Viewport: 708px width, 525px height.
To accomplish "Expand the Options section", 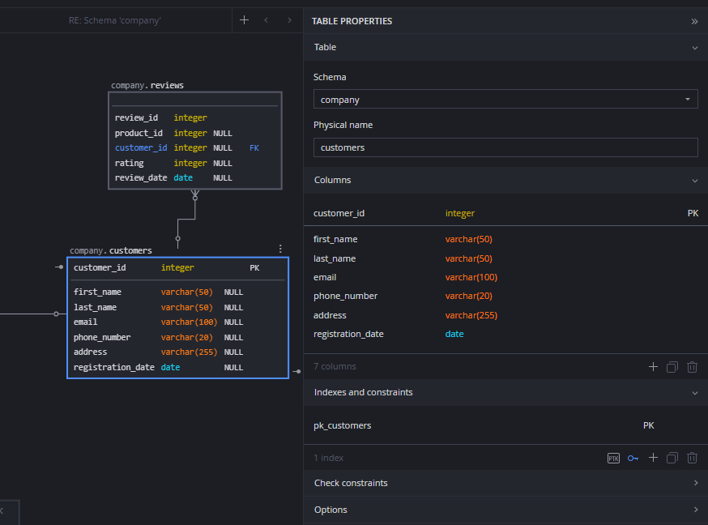I will pyautogui.click(x=695, y=510).
